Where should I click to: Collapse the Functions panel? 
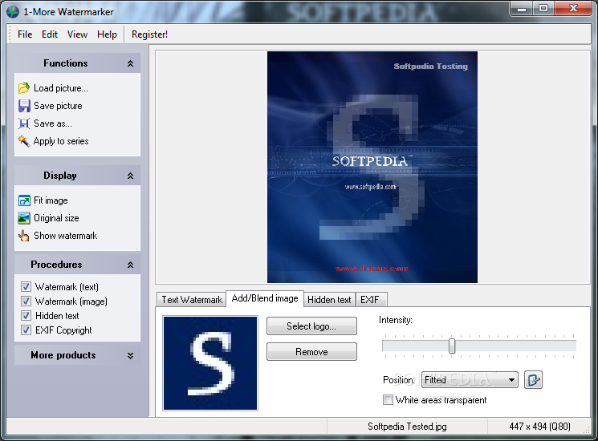click(x=130, y=63)
